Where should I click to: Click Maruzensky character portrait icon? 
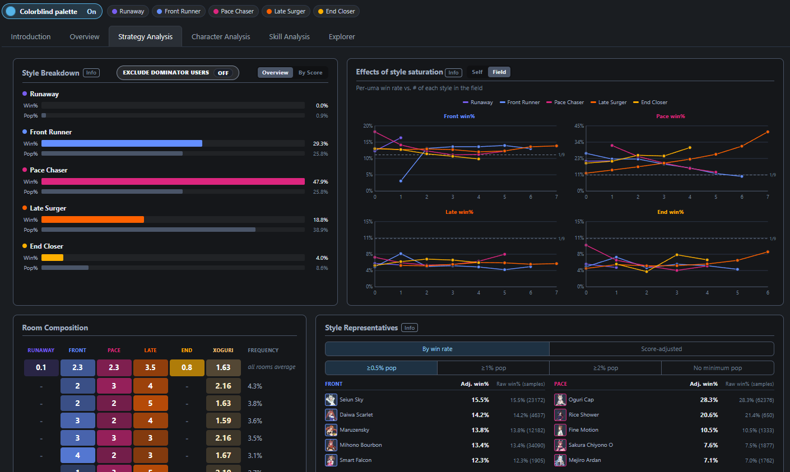tap(331, 430)
